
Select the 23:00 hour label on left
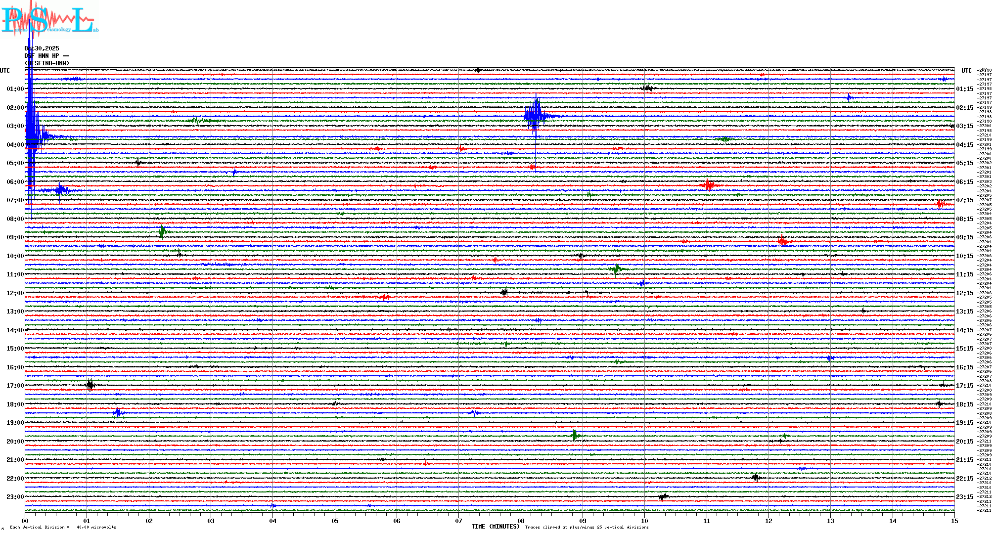pos(15,497)
